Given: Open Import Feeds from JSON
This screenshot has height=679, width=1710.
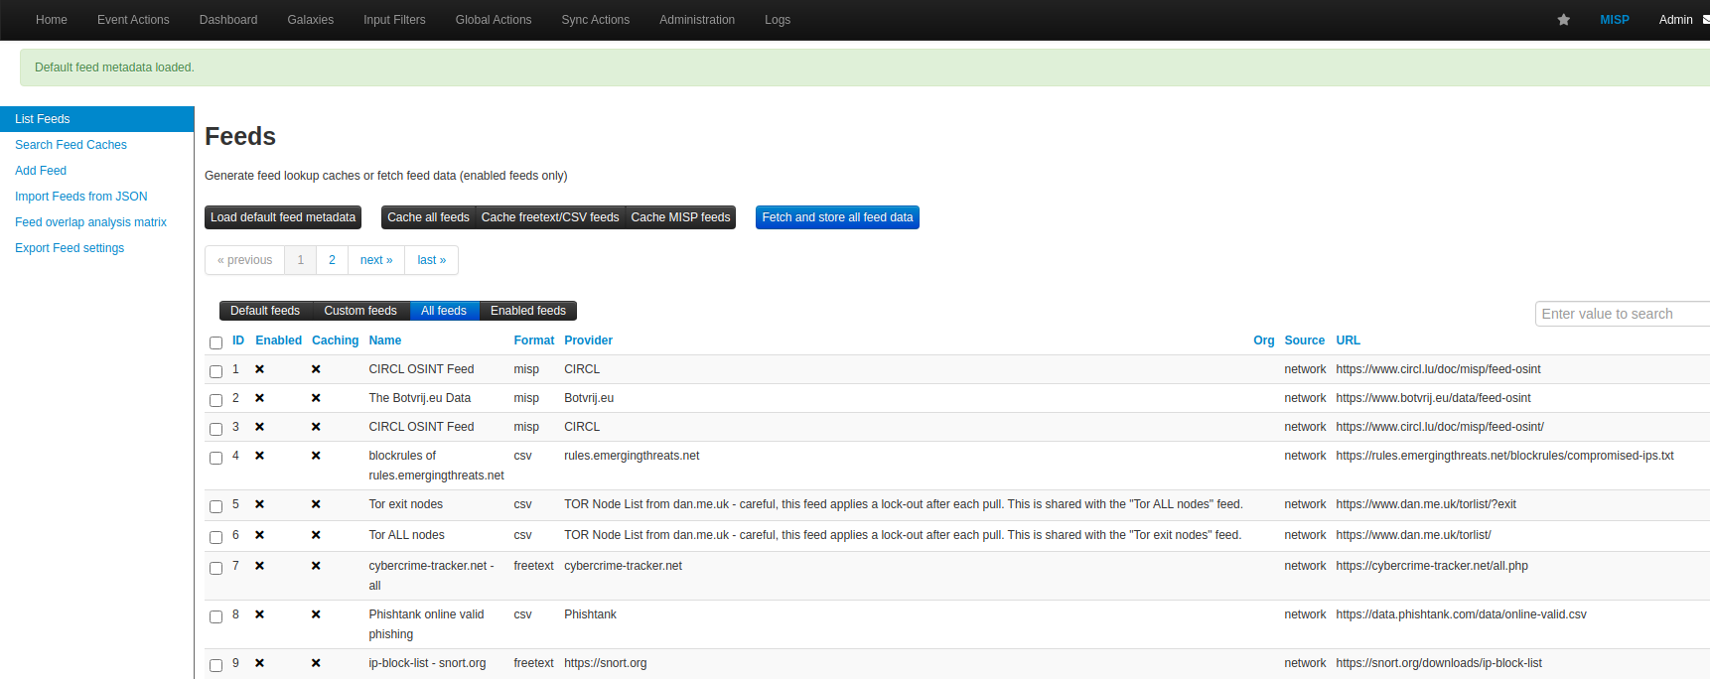Looking at the screenshot, I should click(81, 197).
